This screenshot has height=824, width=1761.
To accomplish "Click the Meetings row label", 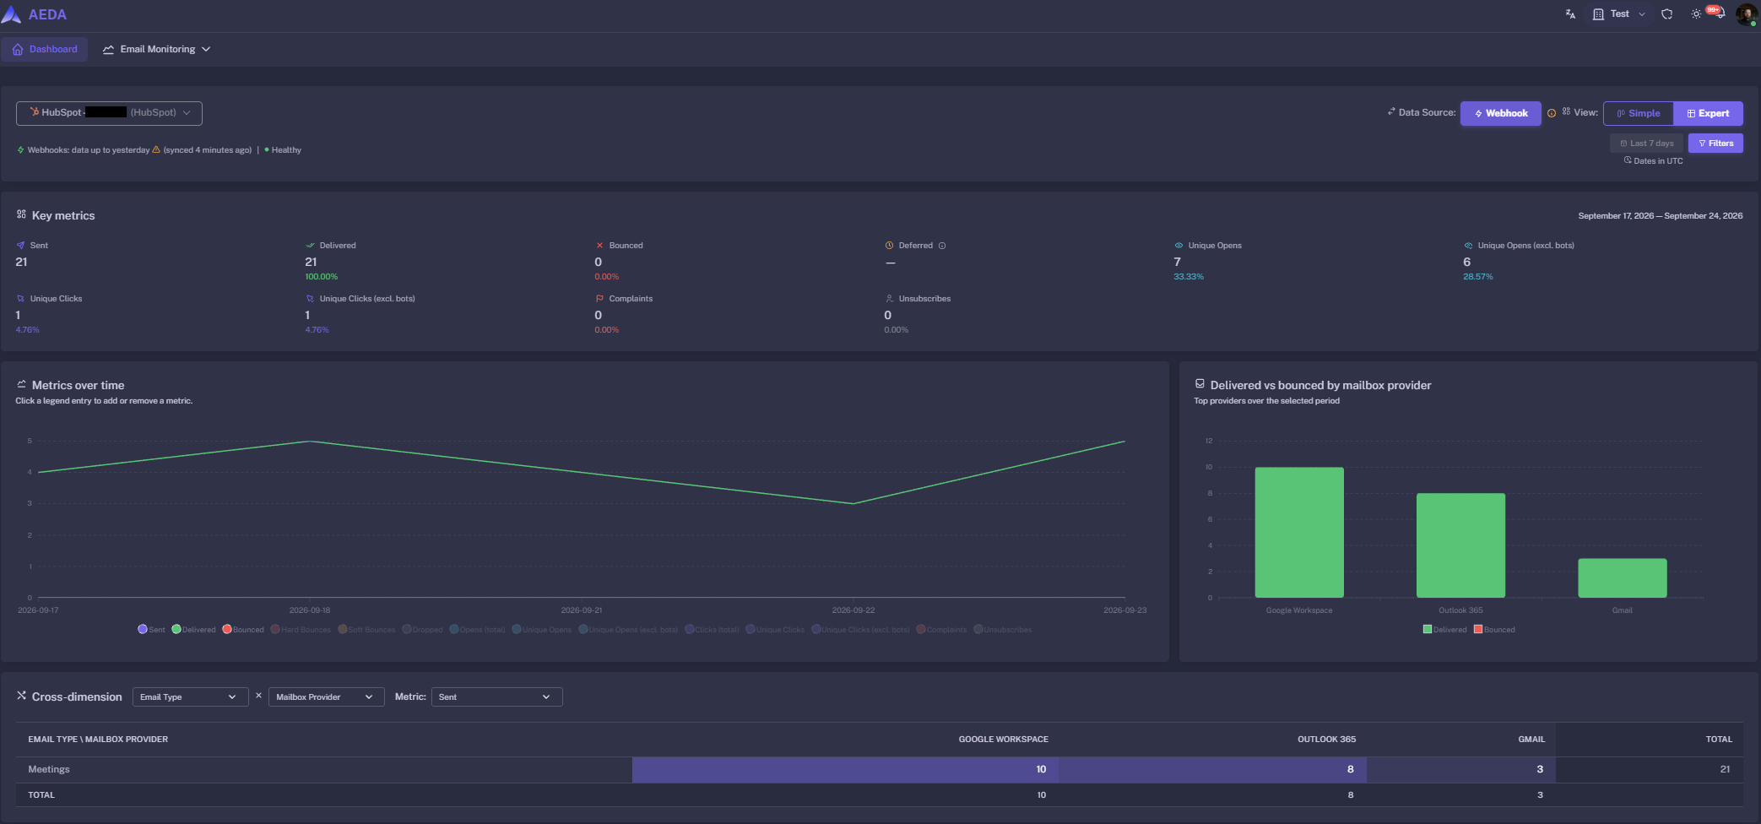I will click(x=49, y=769).
